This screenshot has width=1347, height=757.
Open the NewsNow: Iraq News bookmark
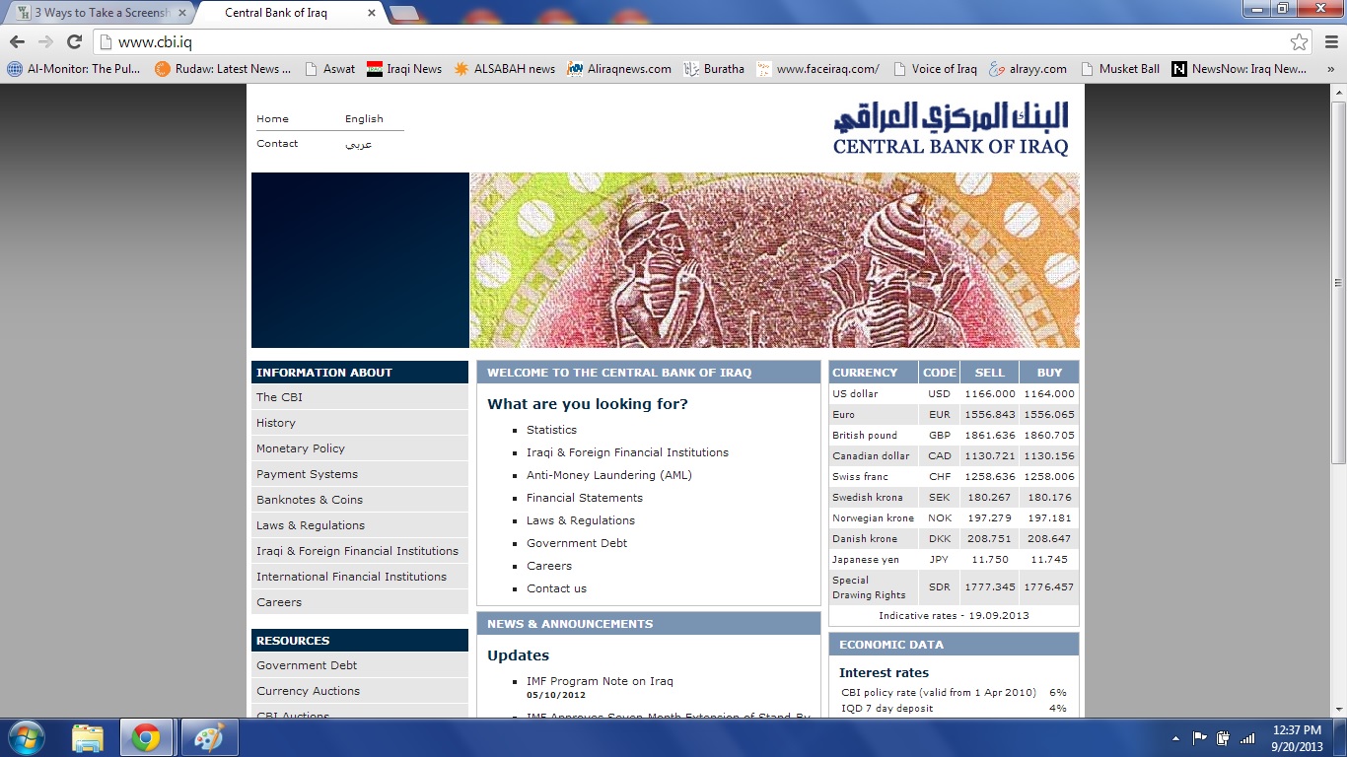pos(1240,69)
